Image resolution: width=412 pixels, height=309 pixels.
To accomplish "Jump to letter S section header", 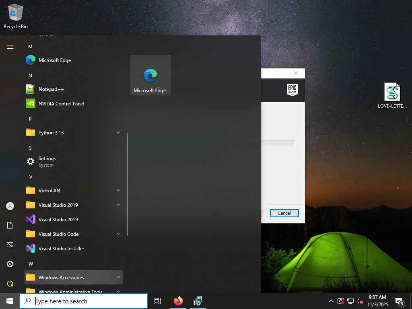I will coord(30,148).
